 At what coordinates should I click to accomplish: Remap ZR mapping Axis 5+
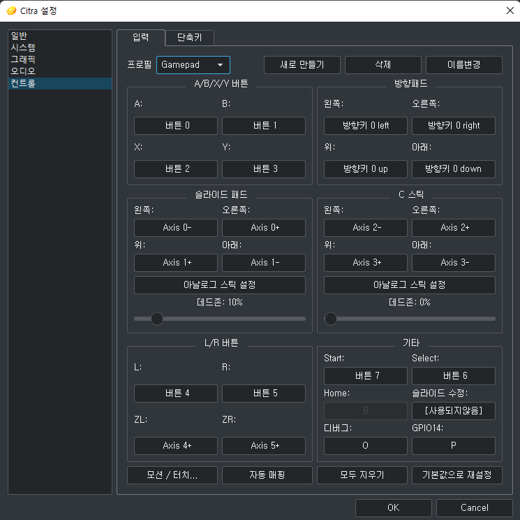264,446
